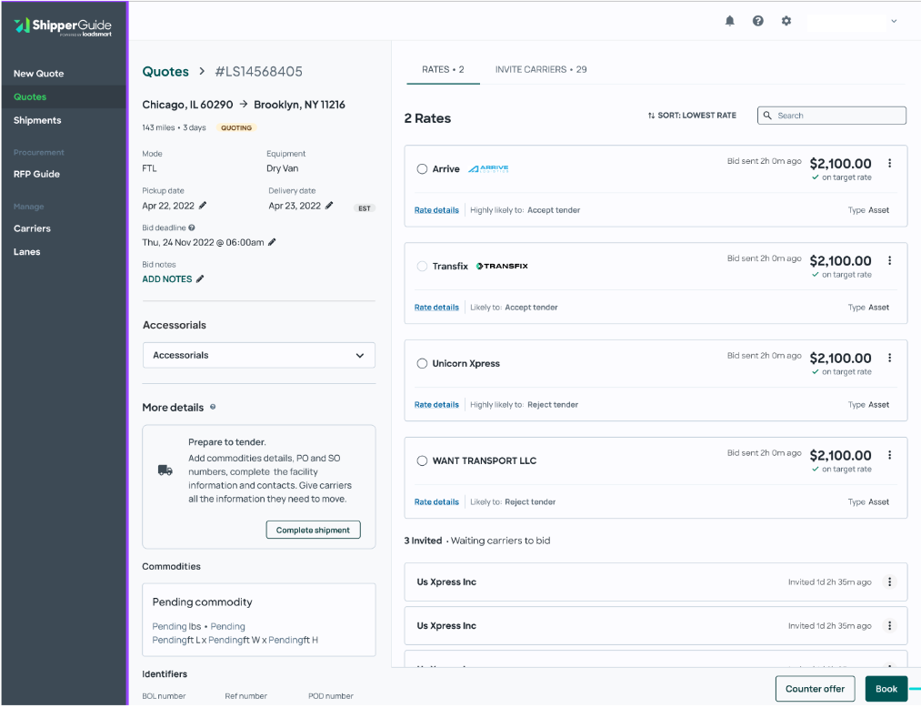Viewport: 921px width, 708px height.
Task: Open Shipments in the sidebar
Action: click(x=37, y=120)
